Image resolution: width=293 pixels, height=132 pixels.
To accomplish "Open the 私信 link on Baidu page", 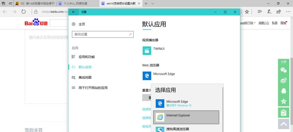I will (275, 23).
